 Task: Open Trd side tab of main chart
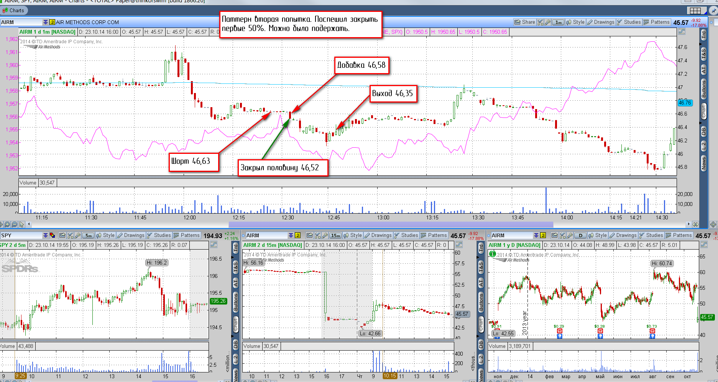point(704,36)
